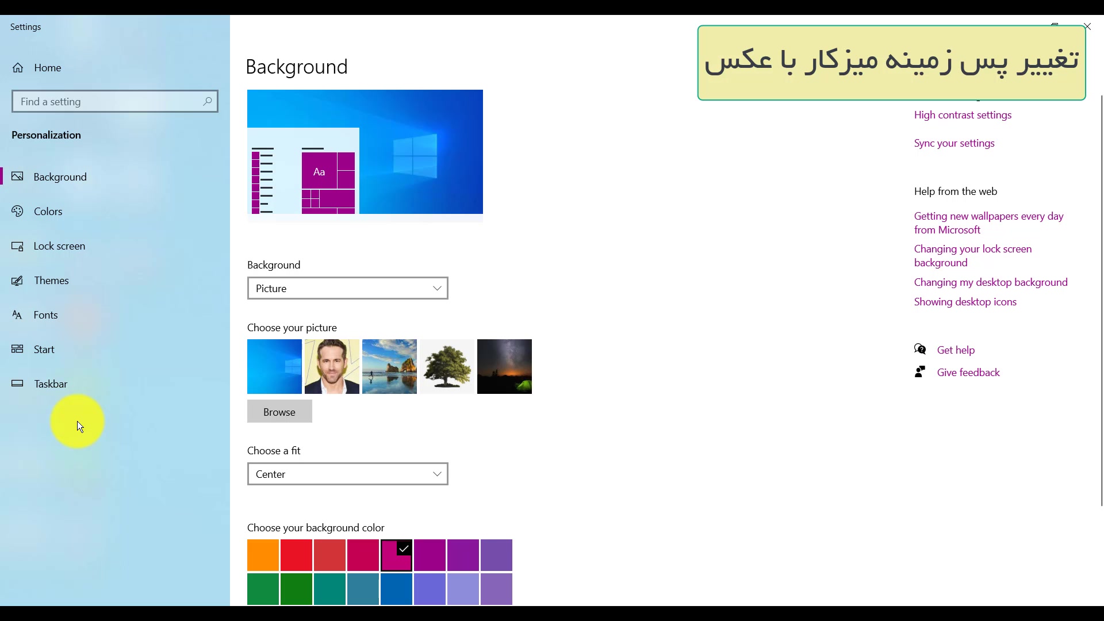
Task: Click the Colors palette icon
Action: [x=18, y=212]
